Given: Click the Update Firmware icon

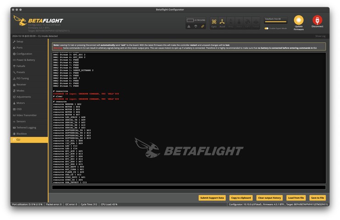Looking at the screenshot, I should click(299, 21).
